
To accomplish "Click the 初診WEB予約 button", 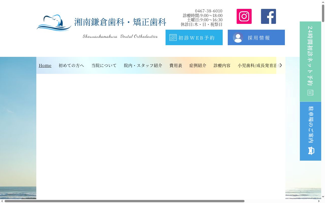I will tap(194, 38).
